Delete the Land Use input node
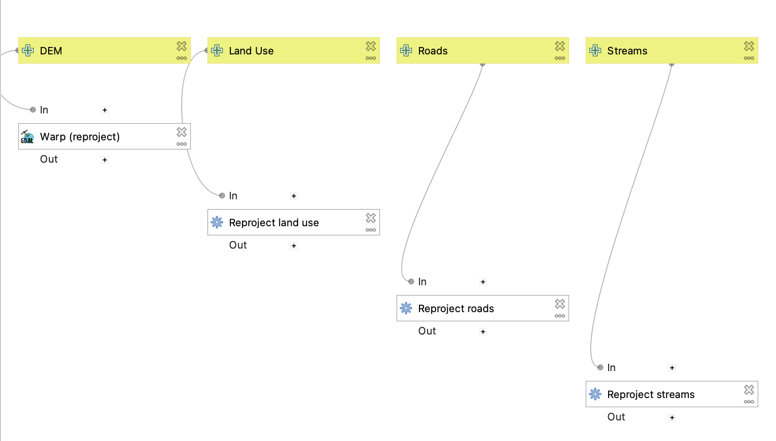The image size is (776, 441). (371, 46)
